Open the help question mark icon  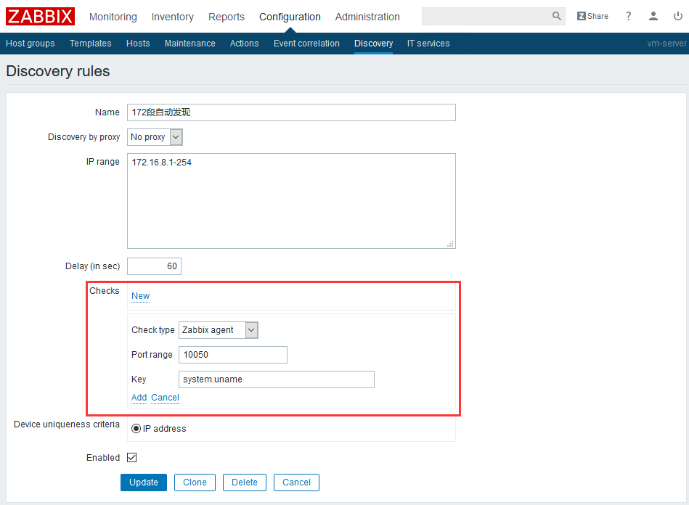pyautogui.click(x=628, y=16)
